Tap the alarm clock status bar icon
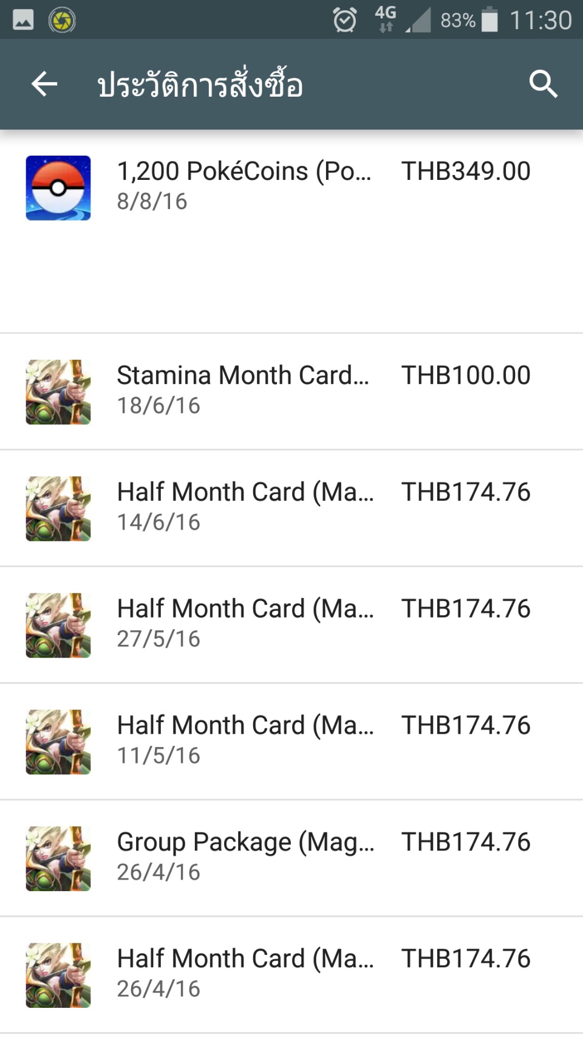This screenshot has width=583, height=1037. pos(345,20)
